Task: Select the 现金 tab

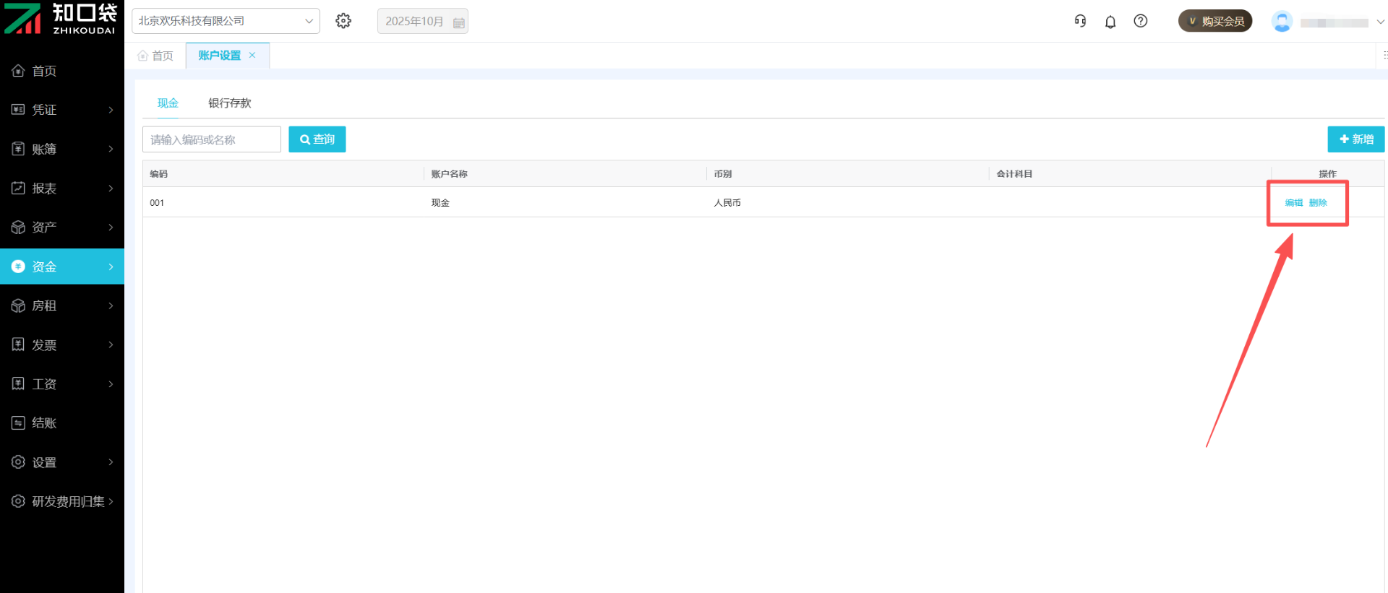Action: pyautogui.click(x=168, y=103)
